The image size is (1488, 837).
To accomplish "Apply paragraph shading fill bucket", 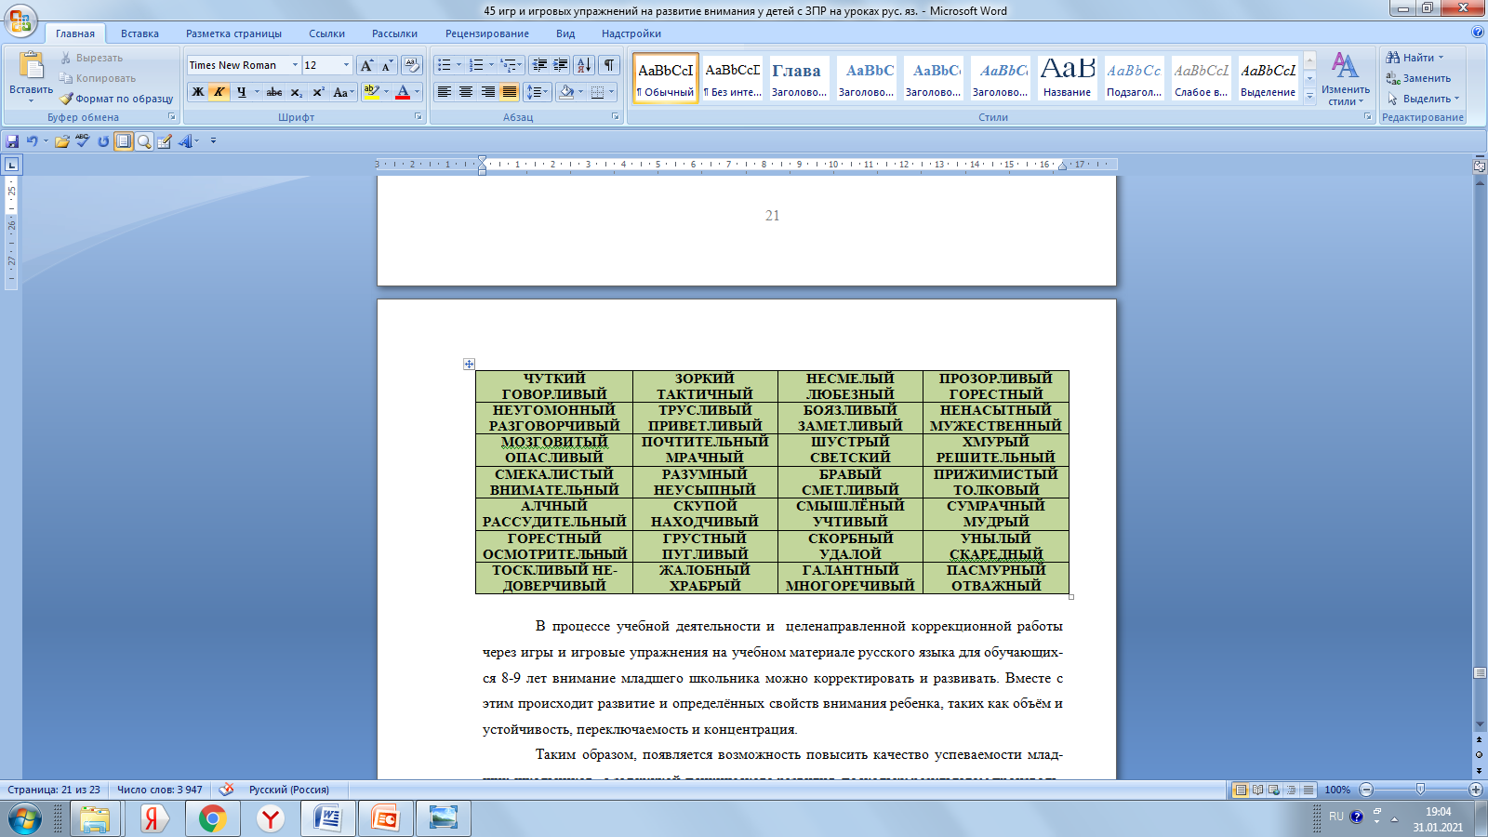I will click(x=566, y=92).
